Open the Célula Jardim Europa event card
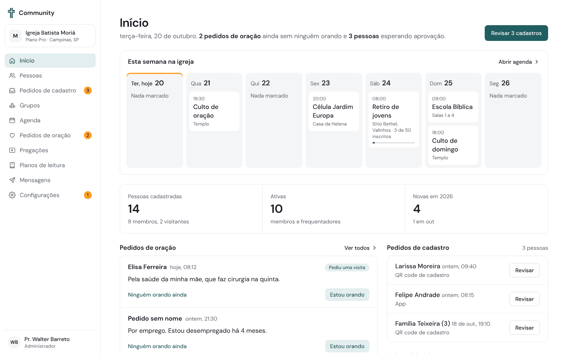567x354 pixels. [x=334, y=111]
